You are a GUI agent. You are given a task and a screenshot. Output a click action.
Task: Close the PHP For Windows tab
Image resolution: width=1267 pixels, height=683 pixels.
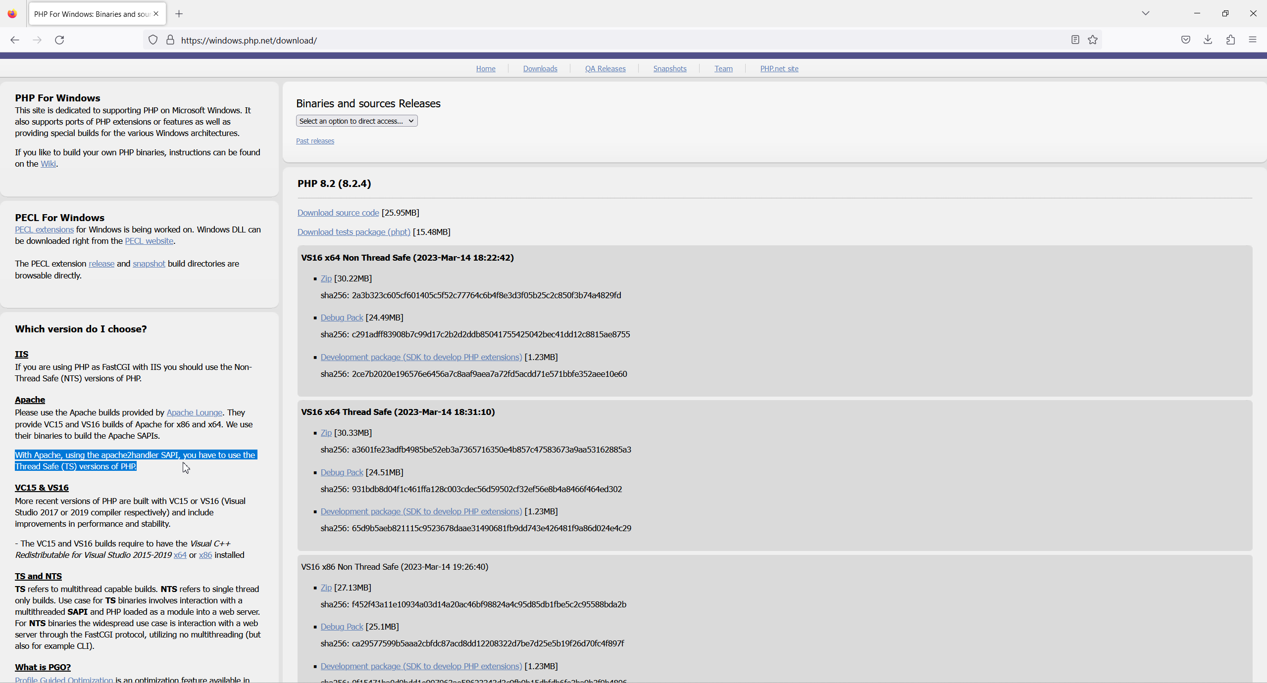click(x=156, y=14)
